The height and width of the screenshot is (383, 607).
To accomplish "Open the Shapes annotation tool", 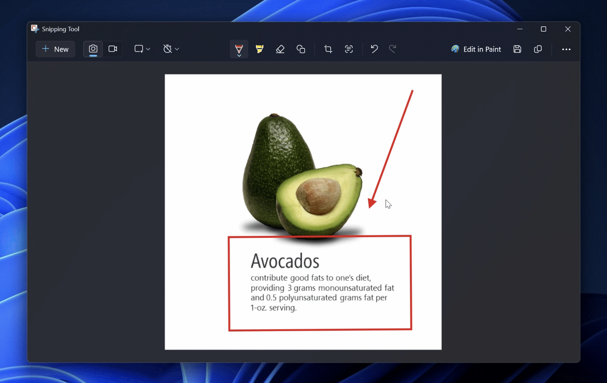I will (301, 49).
